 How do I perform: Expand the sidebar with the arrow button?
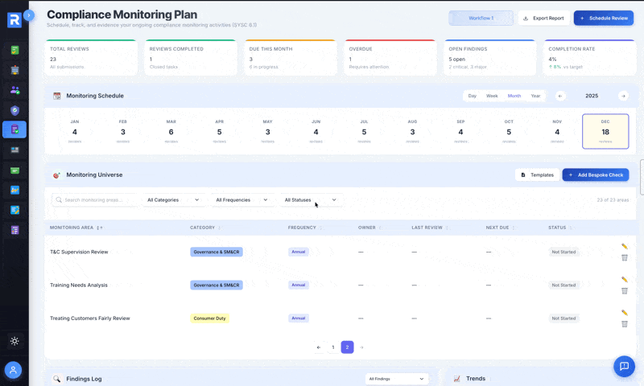(29, 15)
